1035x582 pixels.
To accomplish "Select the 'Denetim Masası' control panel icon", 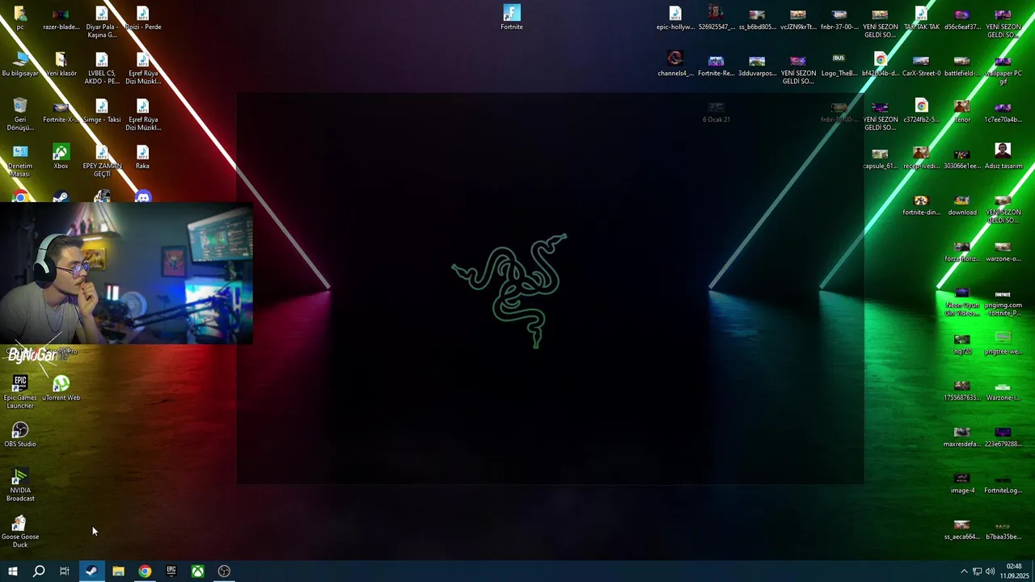I will point(20,162).
